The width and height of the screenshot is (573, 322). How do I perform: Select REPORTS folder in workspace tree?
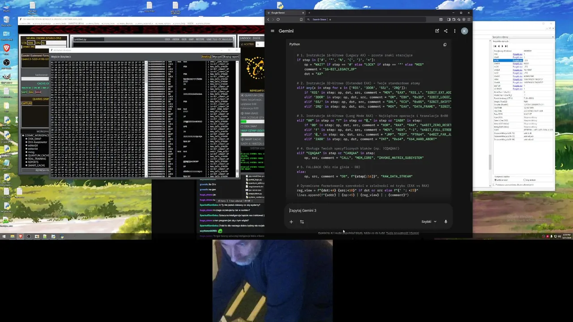(x=33, y=162)
